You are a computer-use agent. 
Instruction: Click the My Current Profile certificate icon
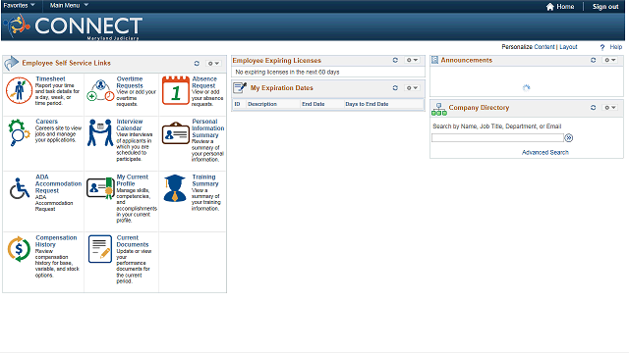pos(100,188)
